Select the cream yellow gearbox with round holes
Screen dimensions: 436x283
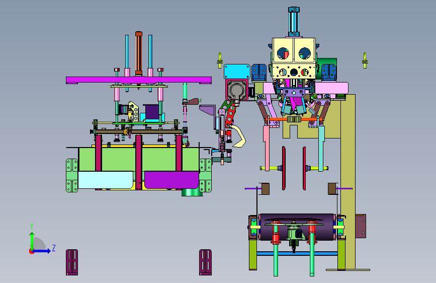294,58
